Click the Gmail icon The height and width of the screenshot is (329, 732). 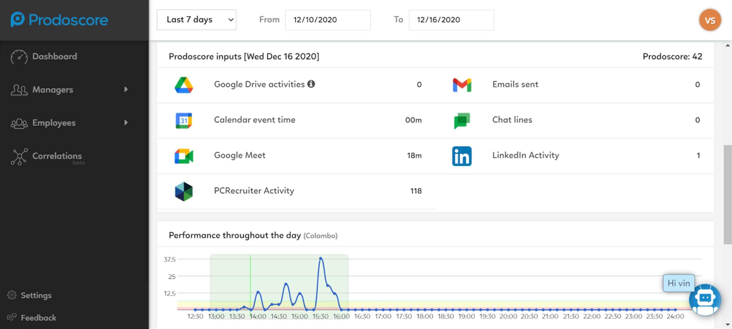tap(462, 85)
